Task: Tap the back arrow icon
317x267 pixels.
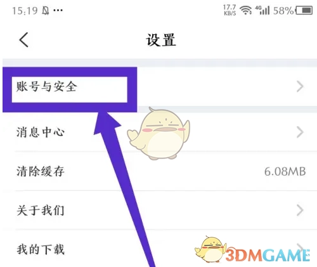Action: [x=24, y=39]
